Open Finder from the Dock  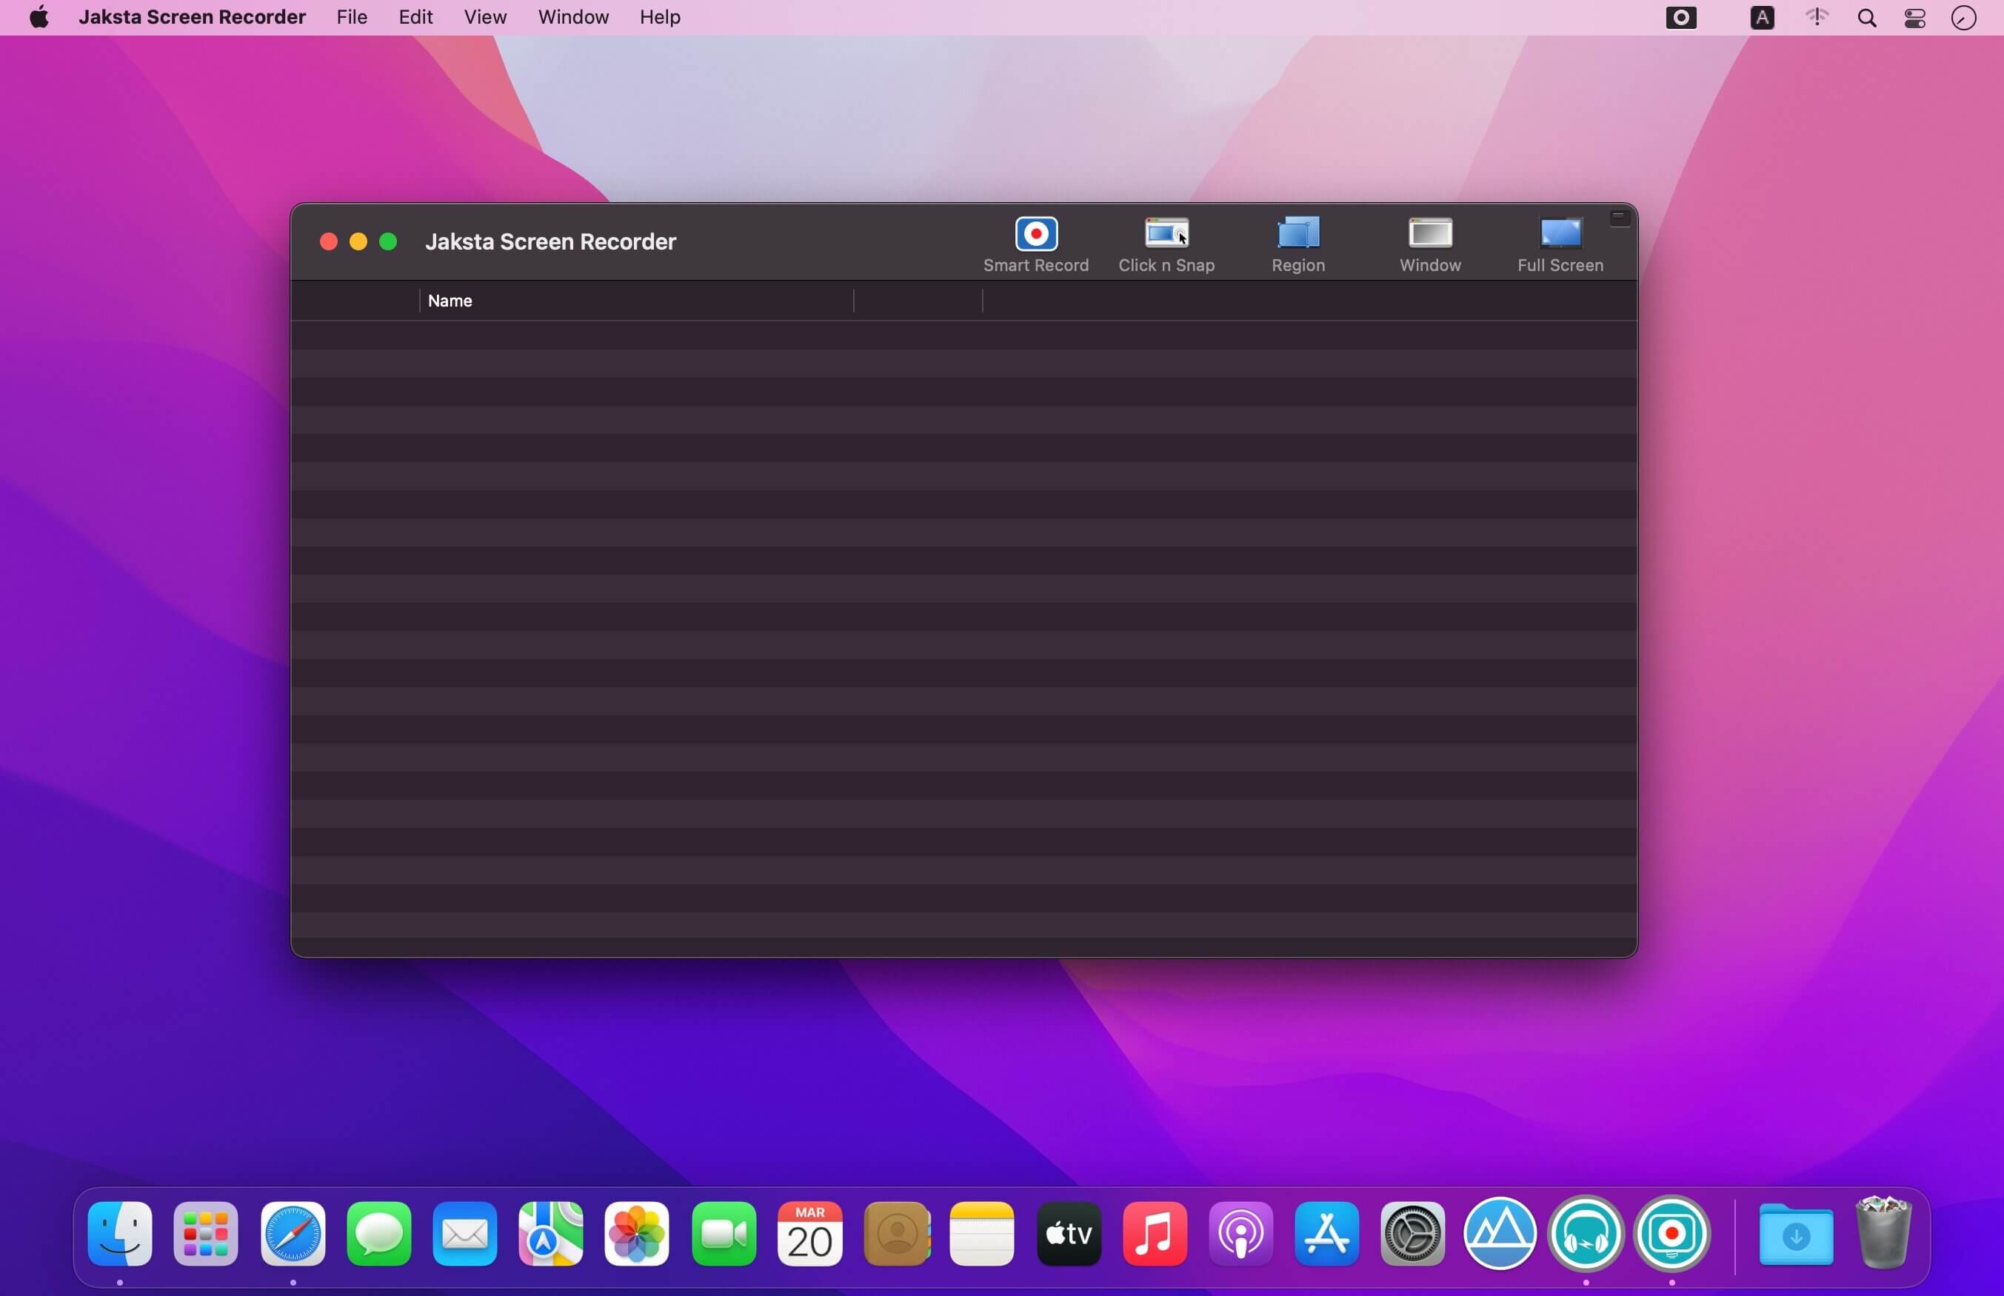tap(120, 1233)
